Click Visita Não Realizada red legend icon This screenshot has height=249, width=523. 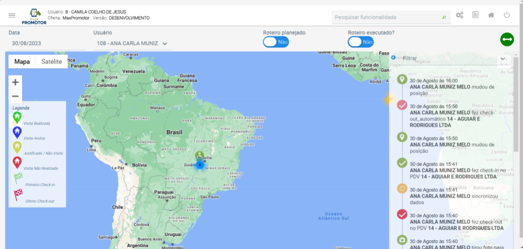(17, 163)
